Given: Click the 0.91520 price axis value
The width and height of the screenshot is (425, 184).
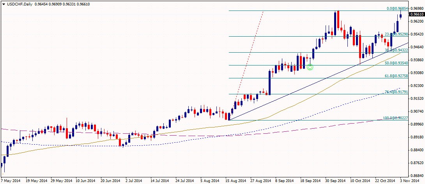Looking at the screenshot, I should point(417,99).
